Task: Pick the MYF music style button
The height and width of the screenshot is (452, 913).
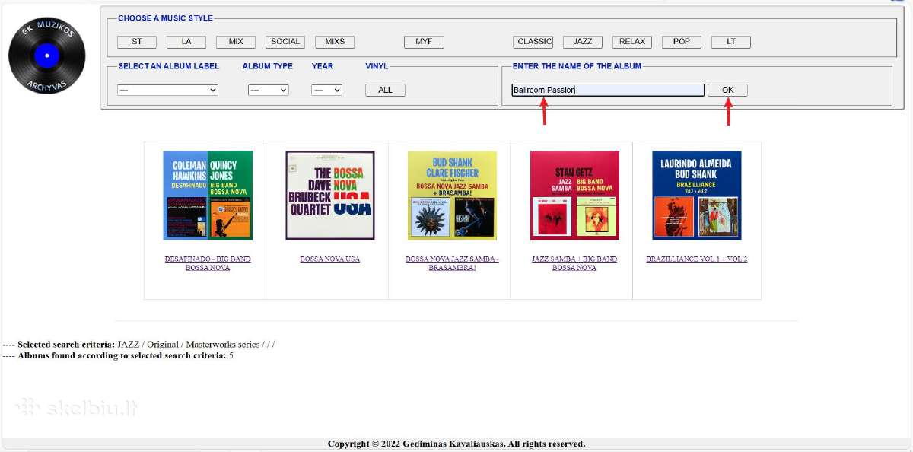Action: tap(424, 42)
